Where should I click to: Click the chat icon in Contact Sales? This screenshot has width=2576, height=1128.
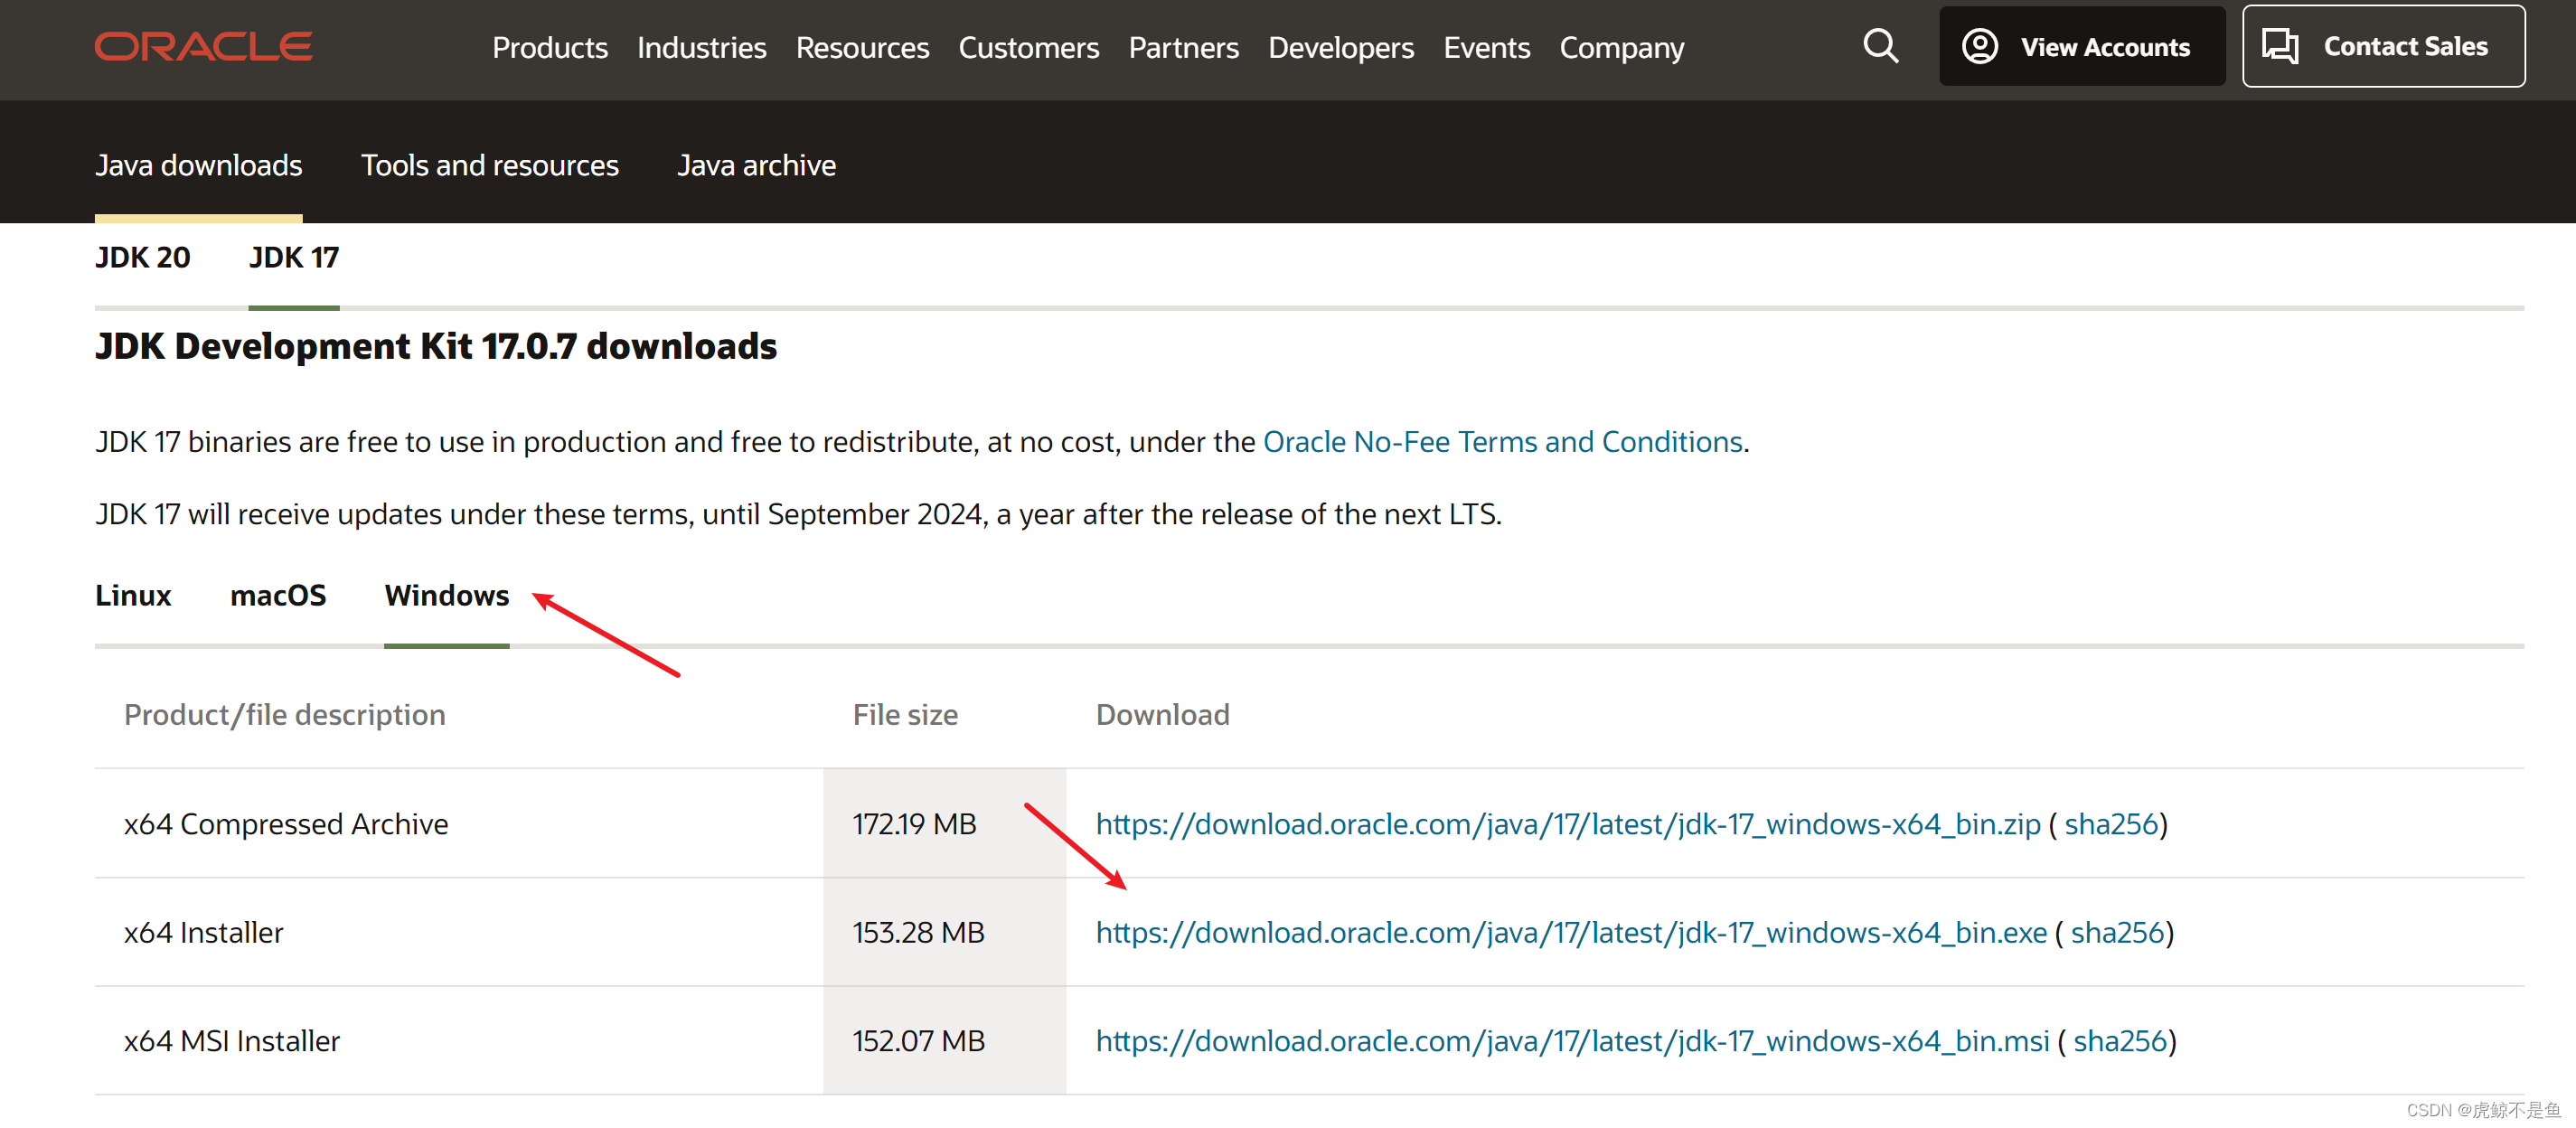click(2280, 46)
